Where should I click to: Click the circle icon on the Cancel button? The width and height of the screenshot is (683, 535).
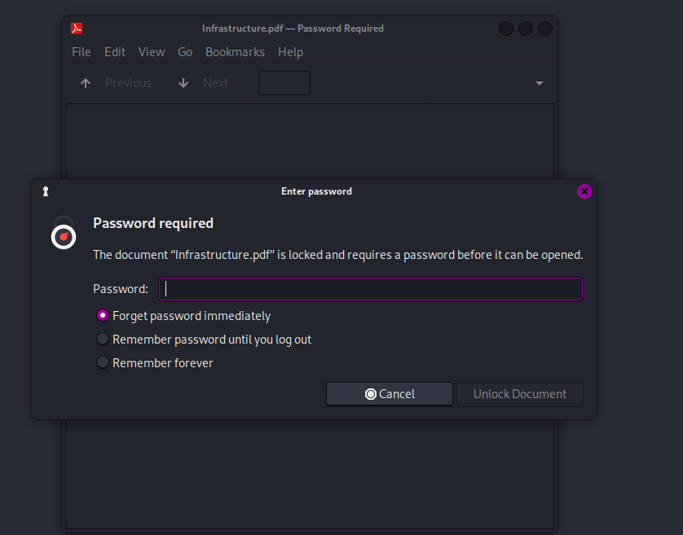click(371, 394)
